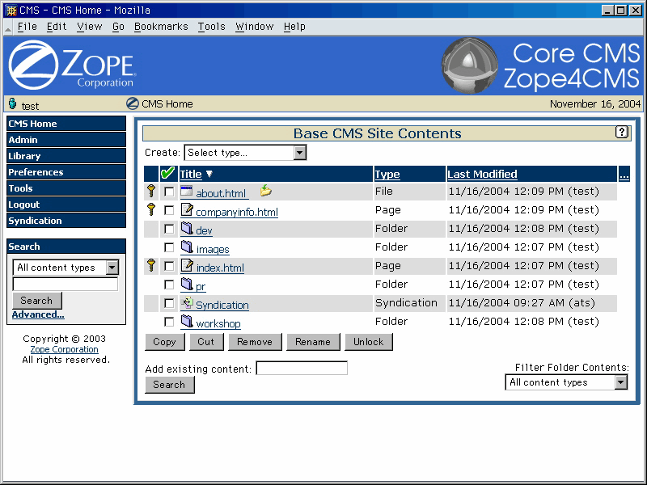Screen dimensions: 647x485
Task: Select the dev folder checkbox
Action: [x=169, y=229]
